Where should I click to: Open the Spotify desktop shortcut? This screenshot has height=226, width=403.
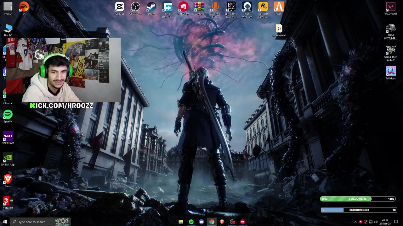pos(8,116)
